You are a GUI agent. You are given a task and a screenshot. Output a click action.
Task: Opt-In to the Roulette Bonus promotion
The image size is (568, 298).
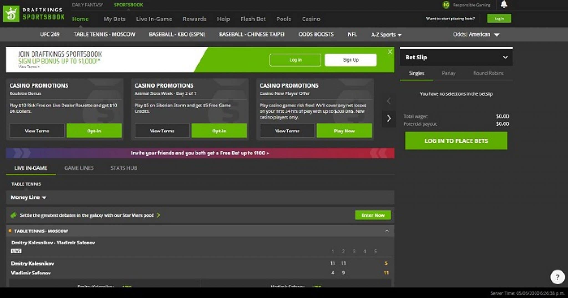click(94, 131)
